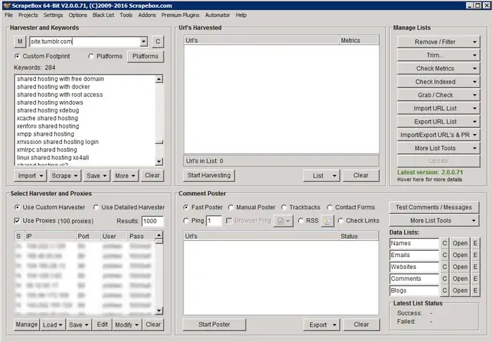
Task: Click the E button in the Emails row
Action: tap(475, 255)
